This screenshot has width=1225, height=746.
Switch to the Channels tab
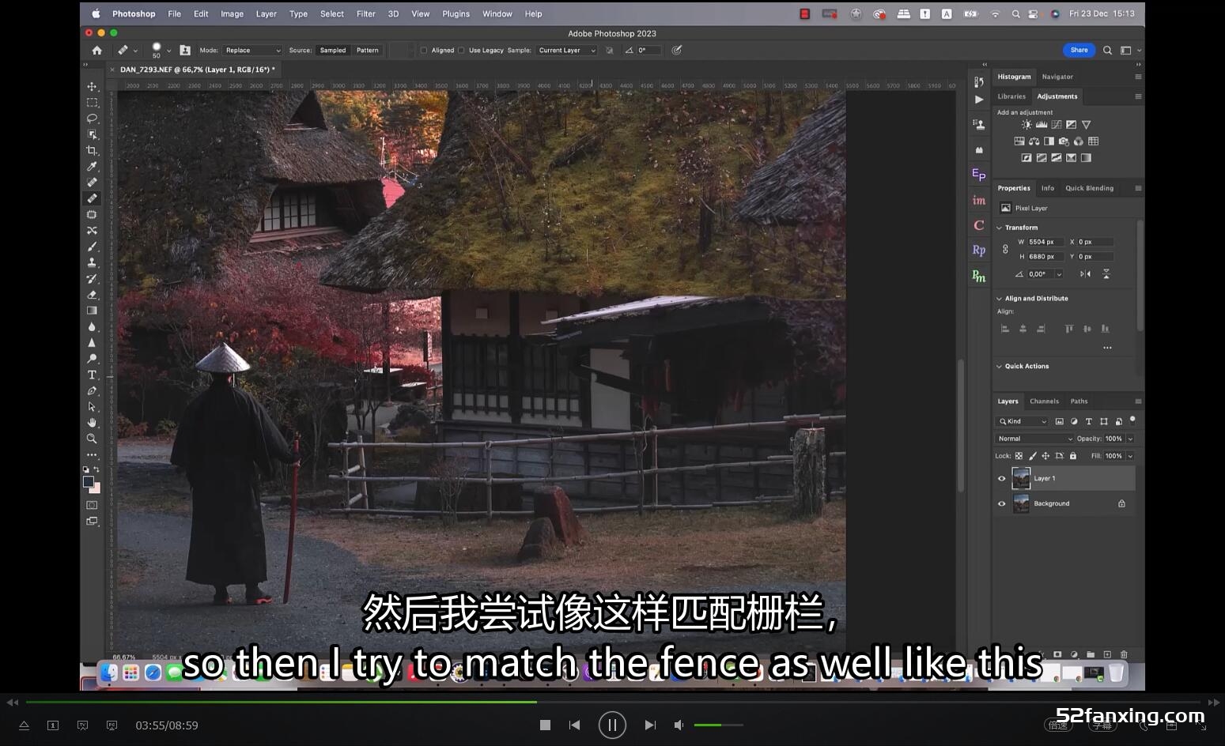1044,401
